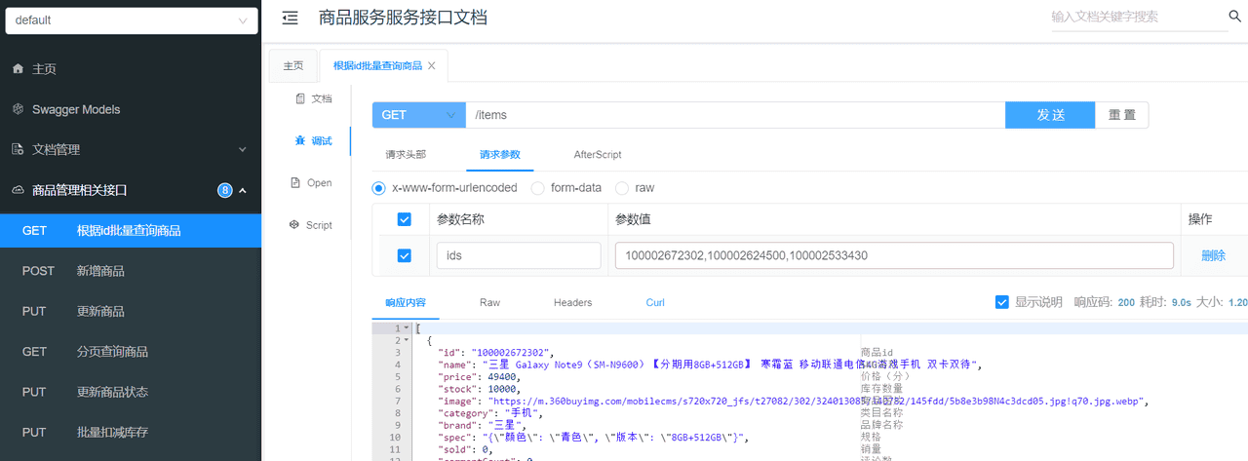Click the ids parameter value field
Viewport: 1248px width, 461px height.
pos(894,255)
